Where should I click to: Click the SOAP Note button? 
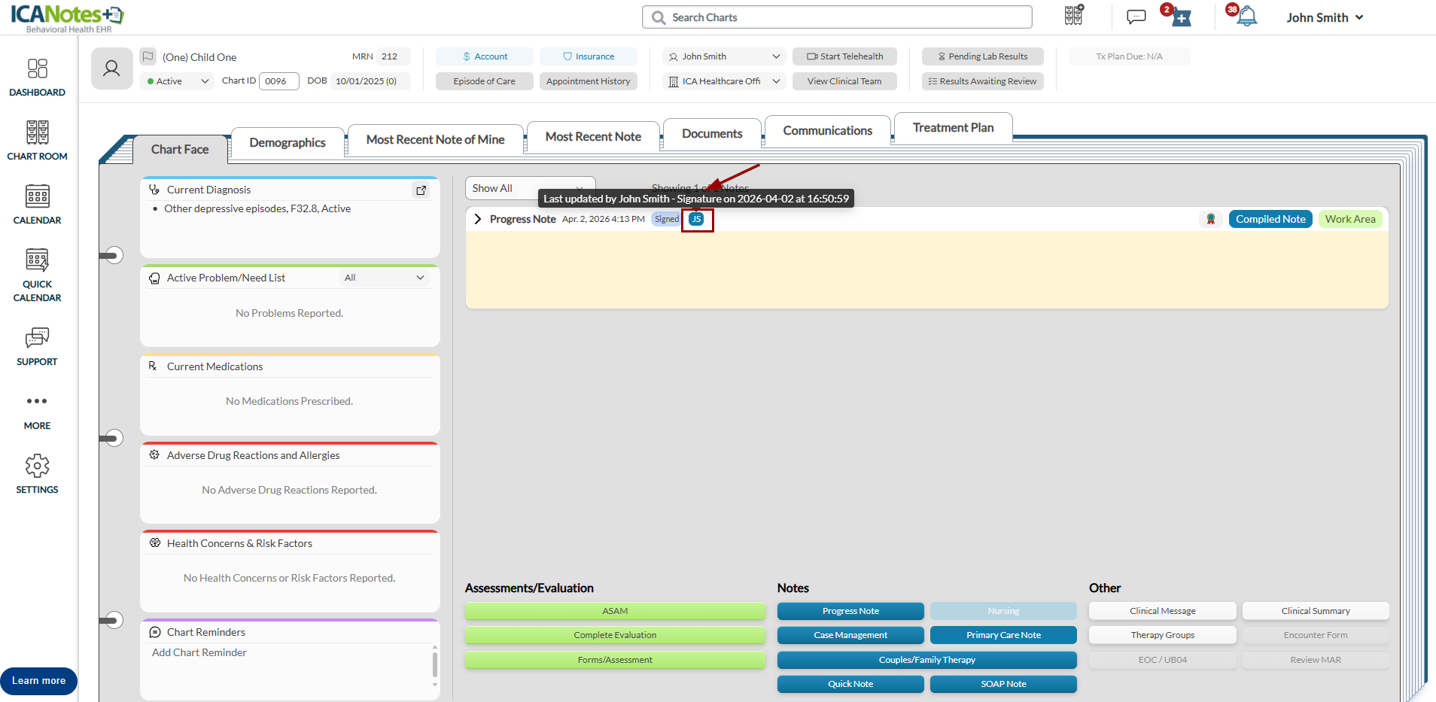click(1002, 684)
